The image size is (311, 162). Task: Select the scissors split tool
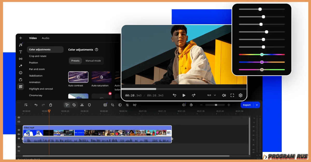[x=82, y=105]
